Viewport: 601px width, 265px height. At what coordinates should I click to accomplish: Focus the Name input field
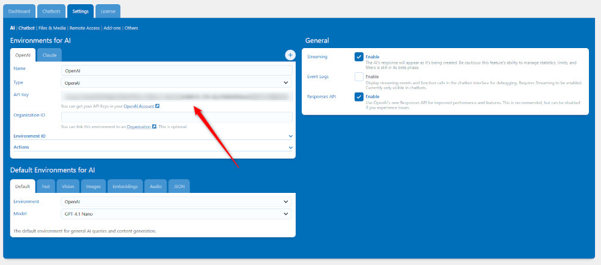point(177,70)
